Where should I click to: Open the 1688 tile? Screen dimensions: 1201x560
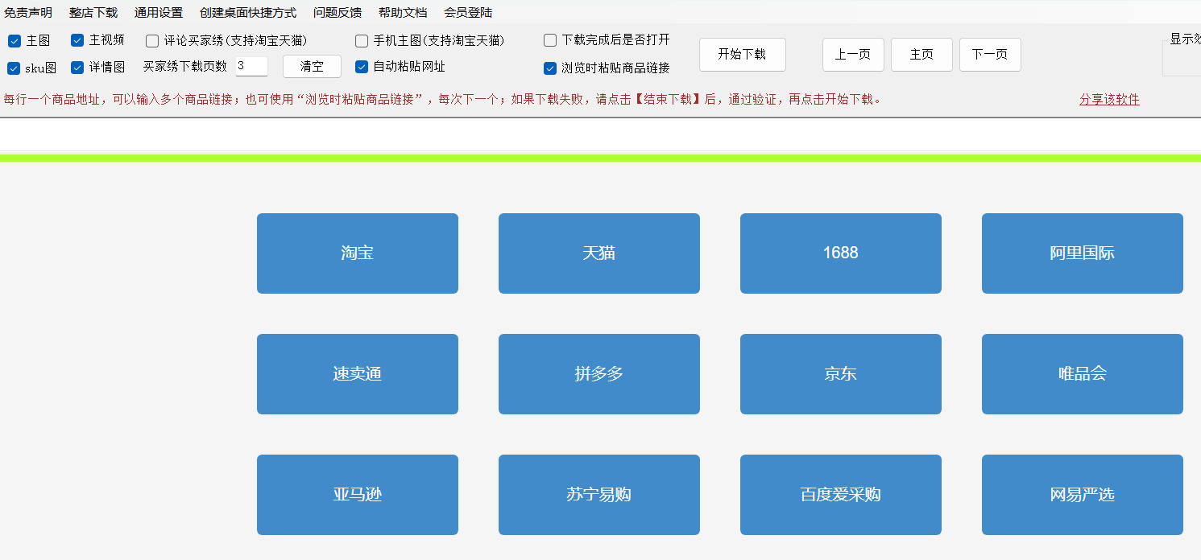point(841,253)
